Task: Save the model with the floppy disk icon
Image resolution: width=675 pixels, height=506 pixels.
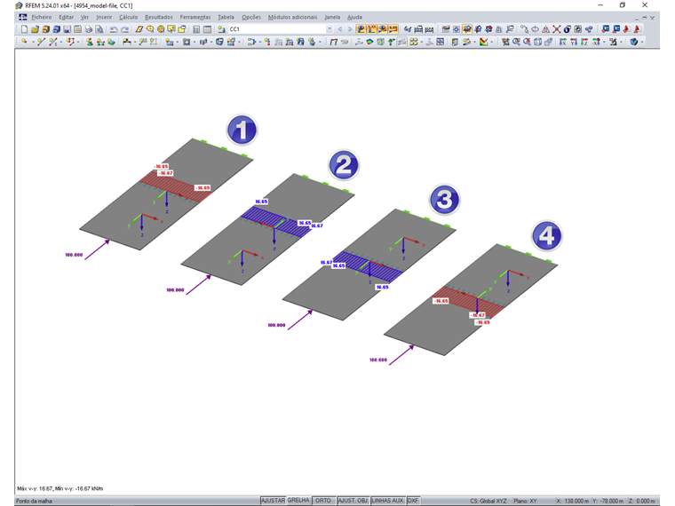Action: pyautogui.click(x=67, y=29)
